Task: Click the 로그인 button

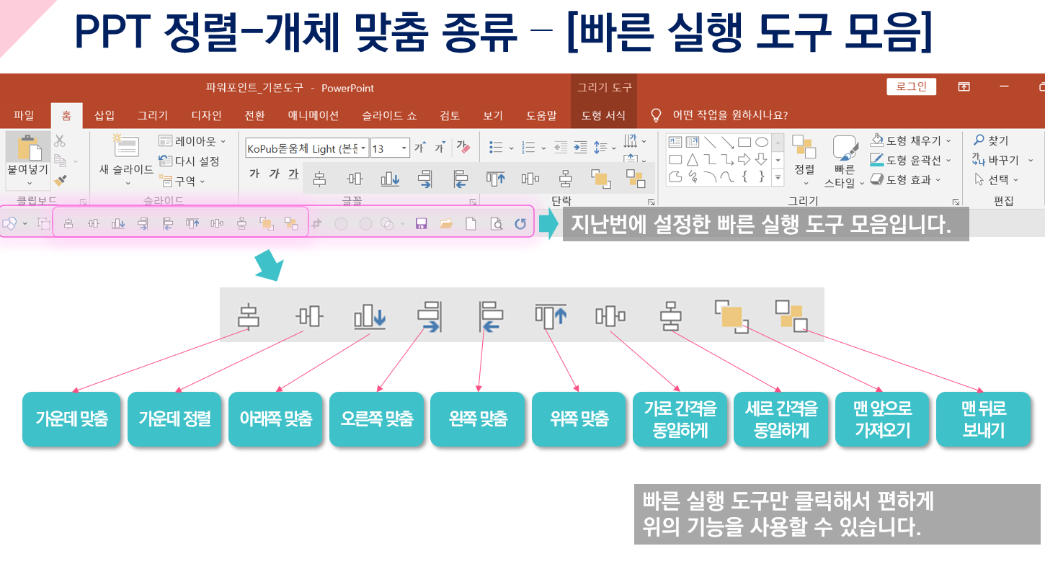Action: [910, 86]
